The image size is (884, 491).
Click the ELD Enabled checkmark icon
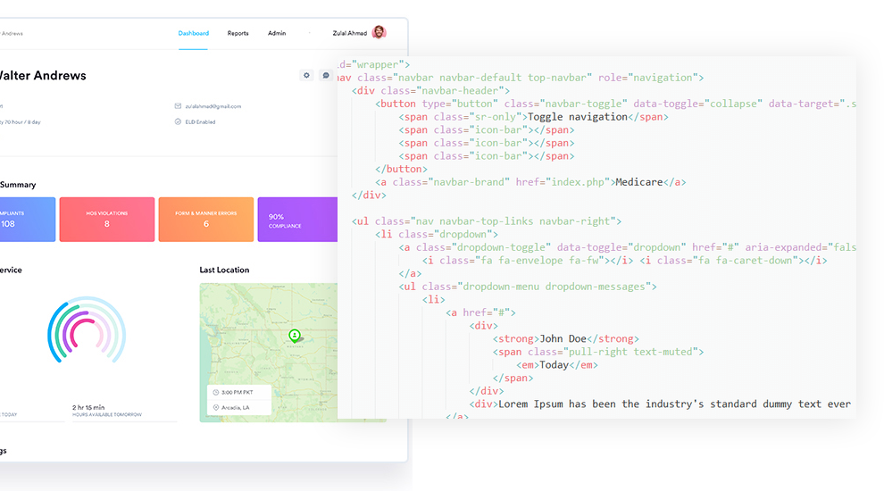pos(179,121)
